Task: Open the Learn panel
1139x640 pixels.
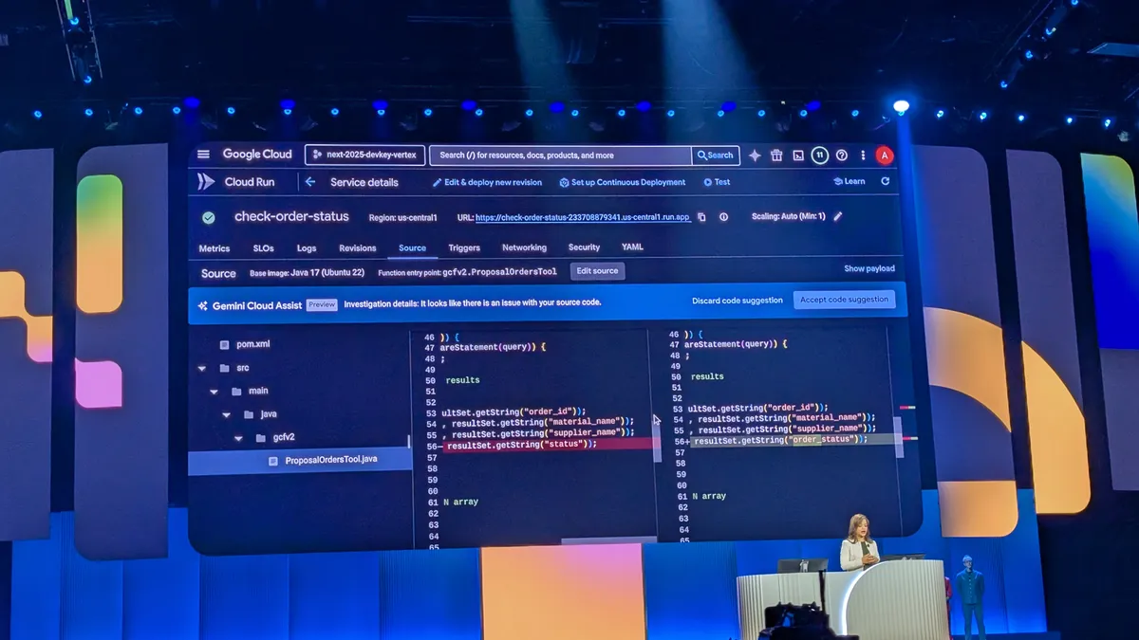Action: point(850,181)
